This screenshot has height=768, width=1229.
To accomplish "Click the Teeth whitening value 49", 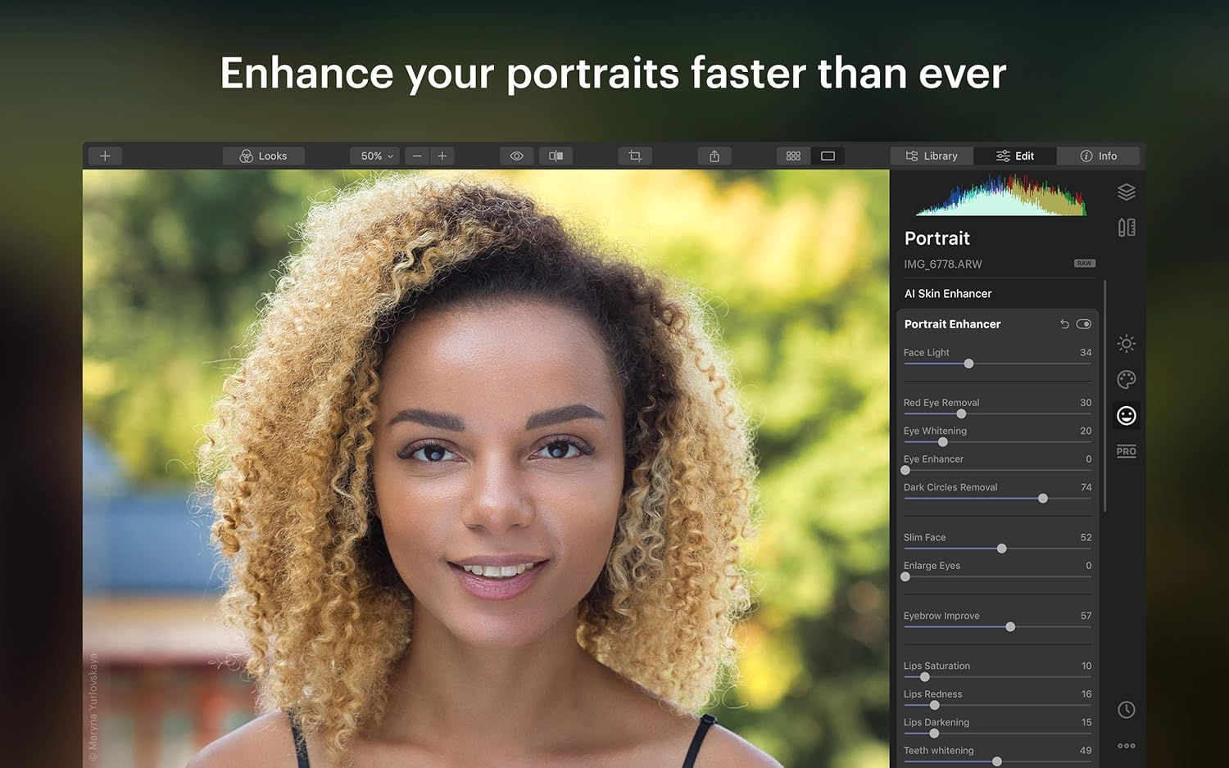I will click(x=1086, y=751).
